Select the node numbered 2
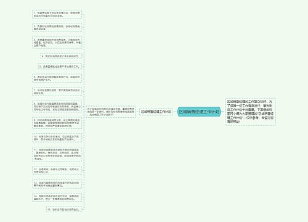Viewport: 308px width, 222px height. coord(57,28)
